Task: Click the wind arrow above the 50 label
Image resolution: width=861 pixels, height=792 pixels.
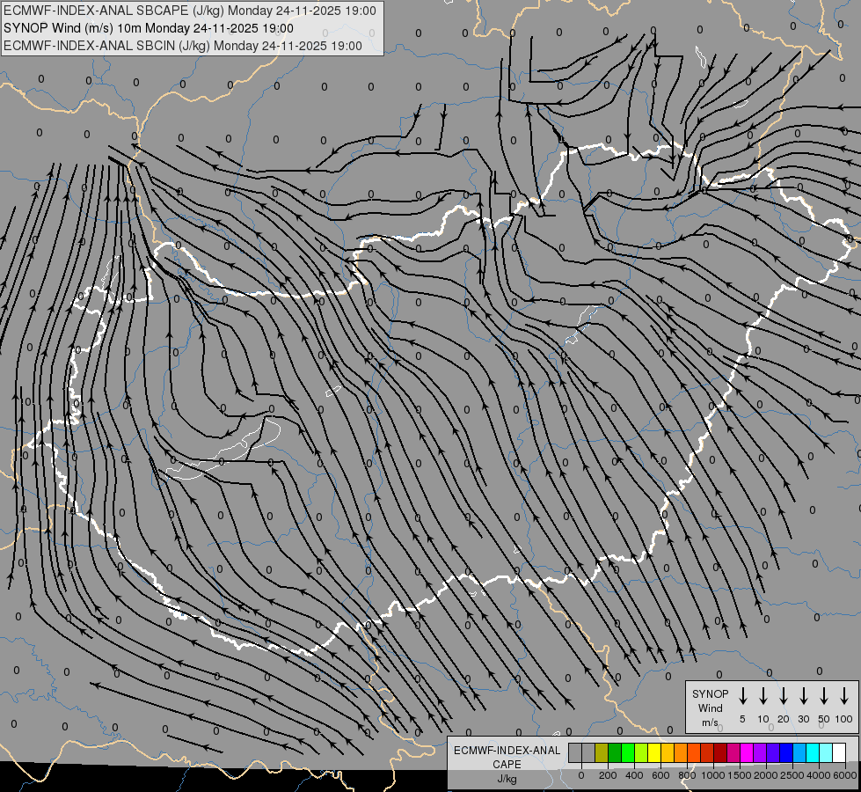Action: [x=824, y=695]
